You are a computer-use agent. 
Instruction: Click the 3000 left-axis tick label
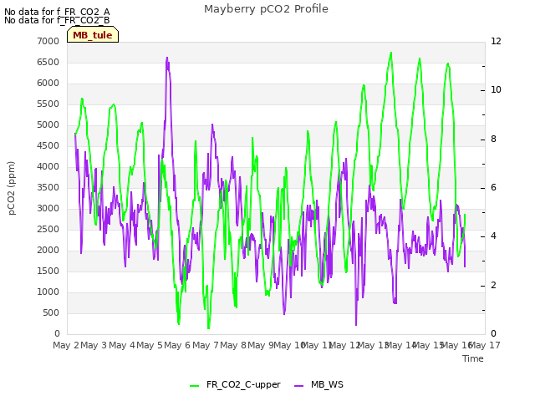[48, 208]
